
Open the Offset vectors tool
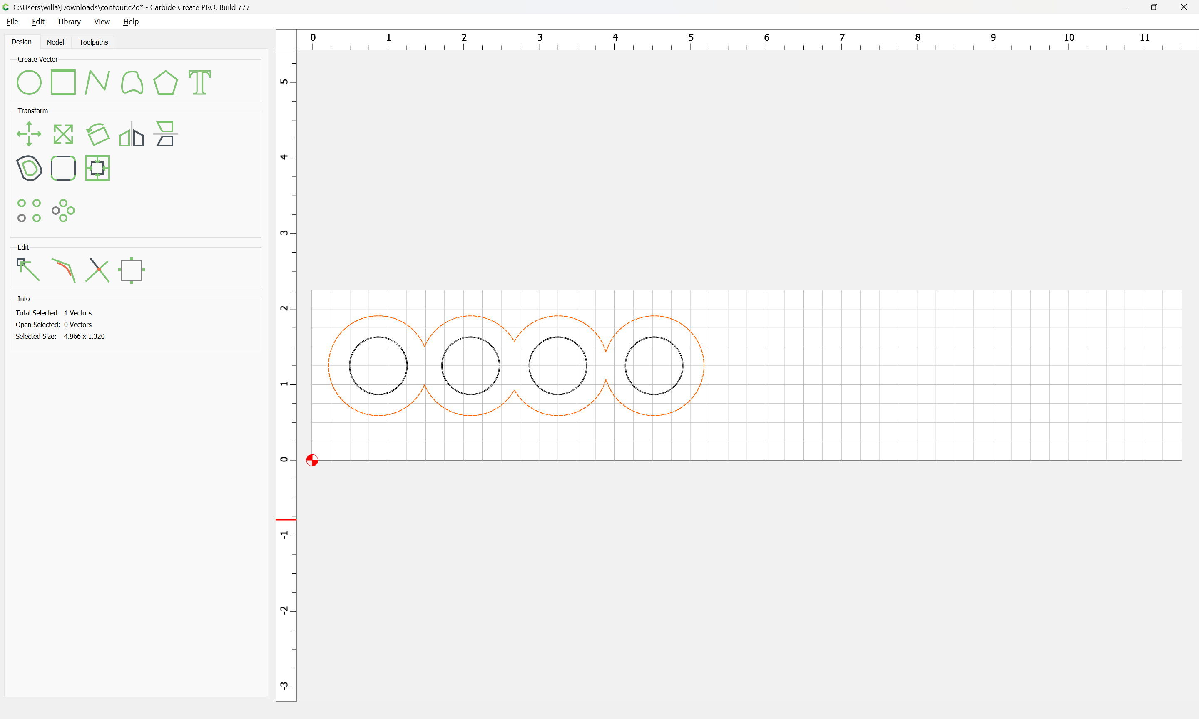coord(29,168)
